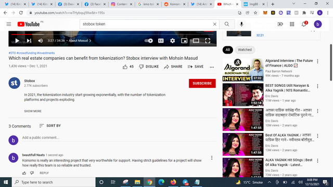The width and height of the screenshot is (333, 187).
Task: Click the #investments hashtag
Action: tap(46, 53)
